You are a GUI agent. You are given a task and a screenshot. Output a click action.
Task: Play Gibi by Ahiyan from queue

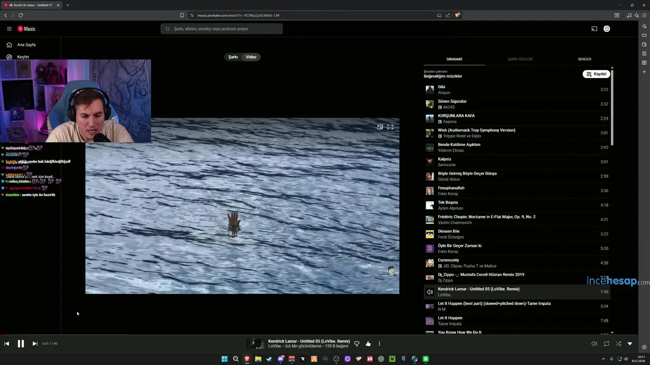[517, 90]
